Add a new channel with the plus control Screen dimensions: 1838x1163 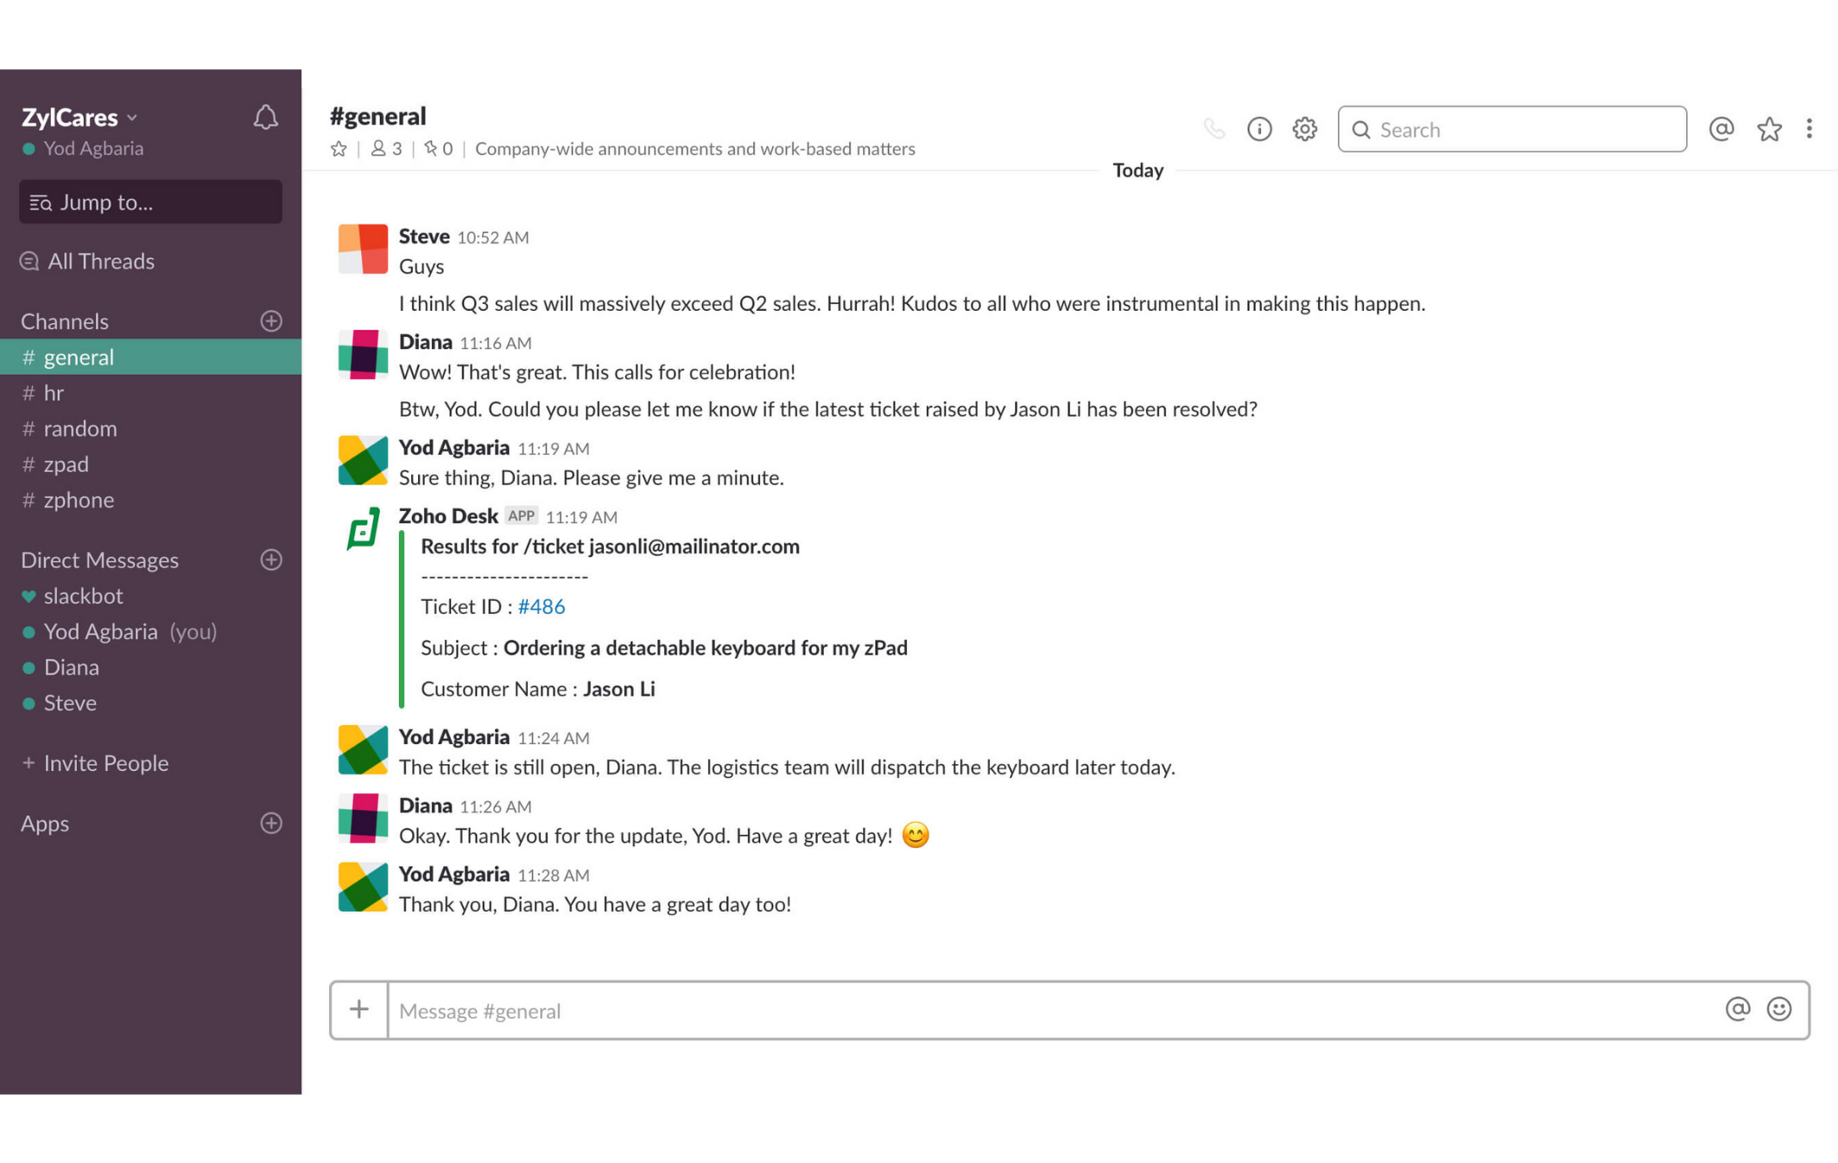coord(270,320)
